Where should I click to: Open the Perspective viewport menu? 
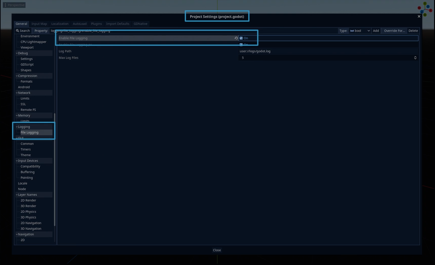click(x=14, y=5)
